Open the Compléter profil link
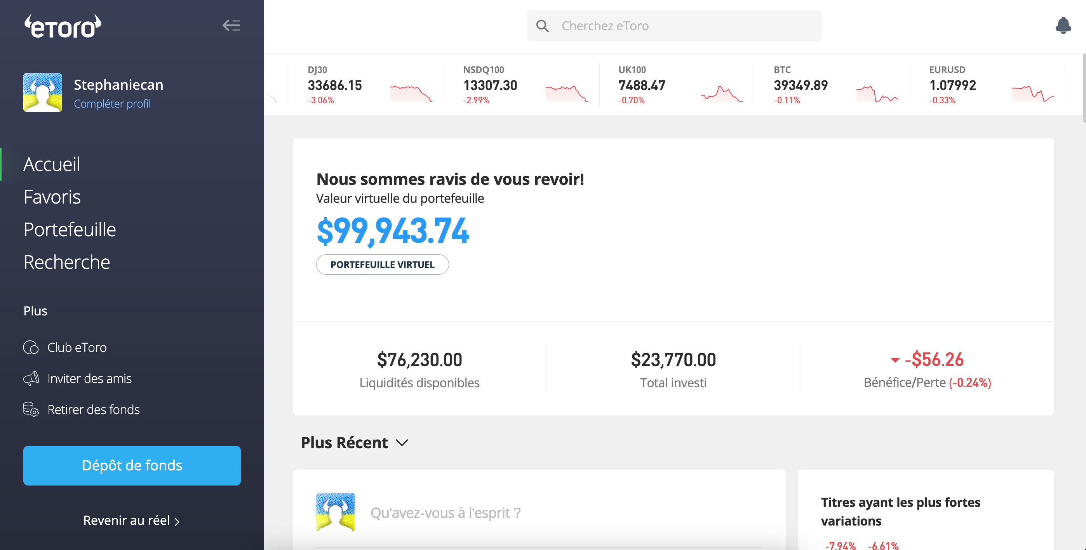This screenshot has height=550, width=1086. [x=113, y=104]
